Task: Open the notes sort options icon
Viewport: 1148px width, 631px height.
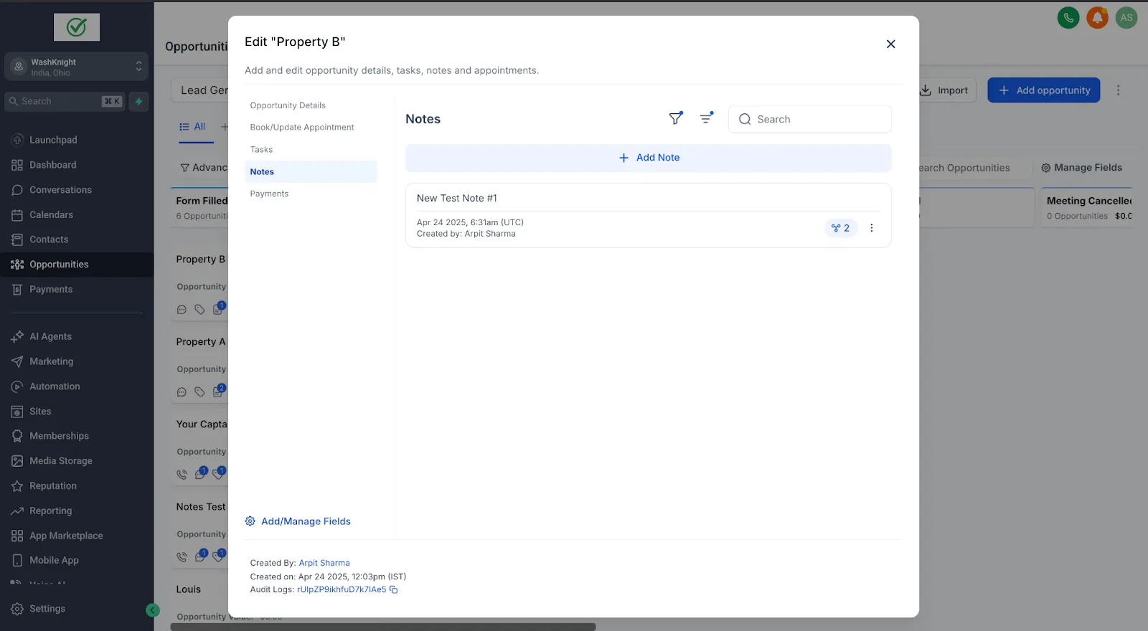Action: coord(707,118)
